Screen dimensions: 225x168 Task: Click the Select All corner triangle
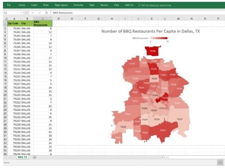click(5, 18)
